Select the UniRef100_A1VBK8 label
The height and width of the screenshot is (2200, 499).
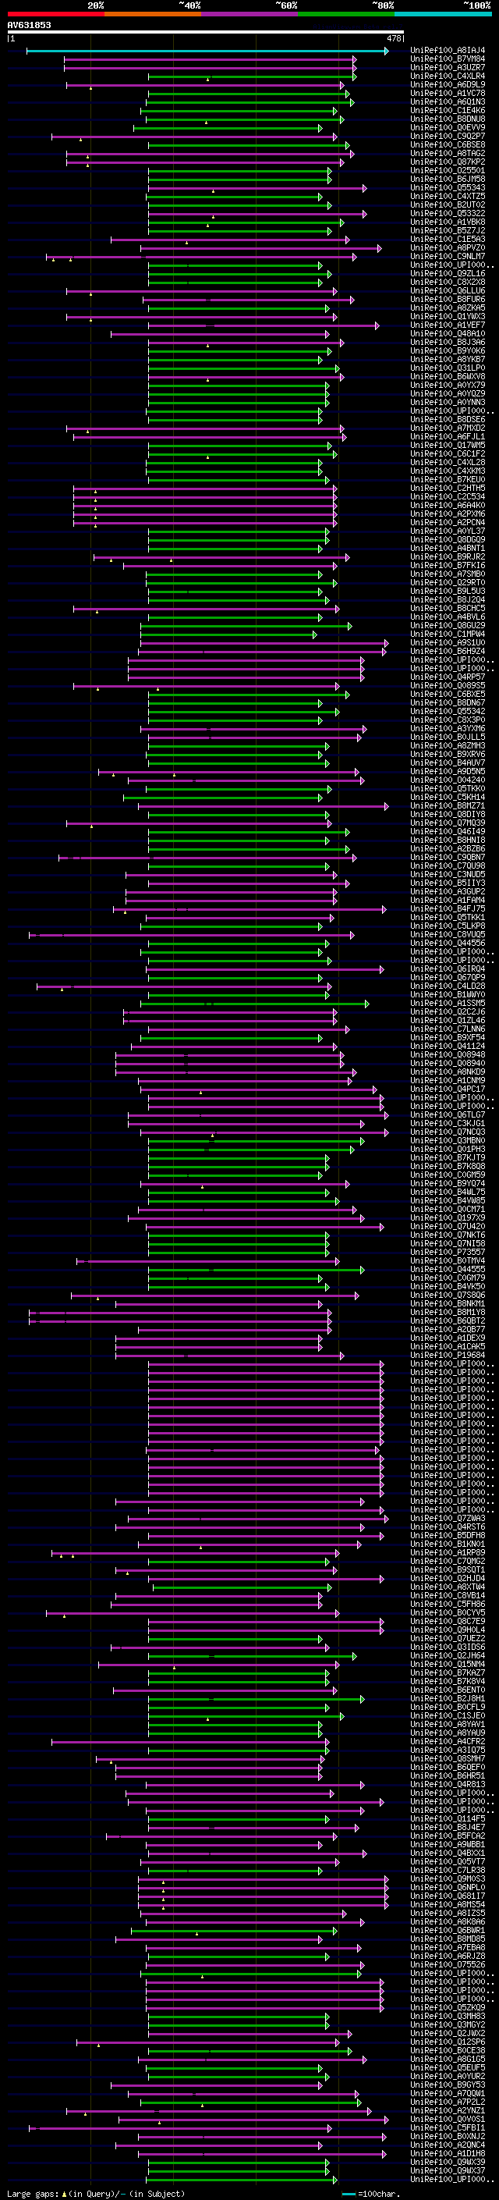point(448,222)
